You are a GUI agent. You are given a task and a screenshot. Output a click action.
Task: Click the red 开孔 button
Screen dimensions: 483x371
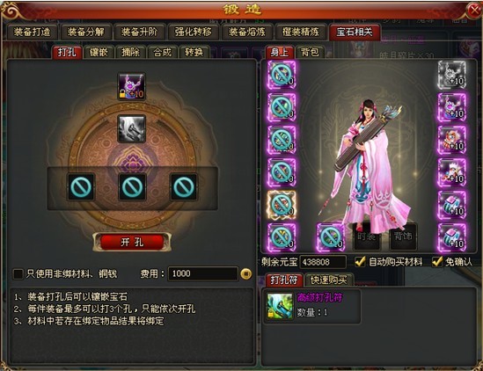132,242
